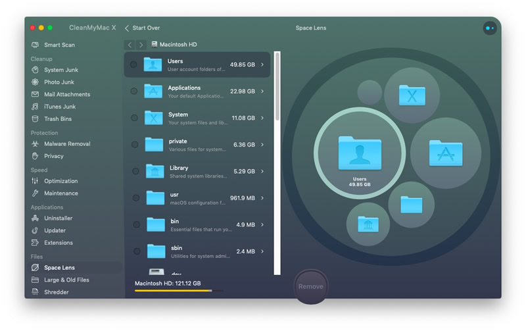Open the Maintenance module label
Viewport: 526px width, 331px height.
pyautogui.click(x=61, y=193)
